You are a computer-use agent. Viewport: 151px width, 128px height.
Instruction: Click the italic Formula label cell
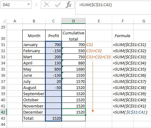pyautogui.click(x=123, y=36)
